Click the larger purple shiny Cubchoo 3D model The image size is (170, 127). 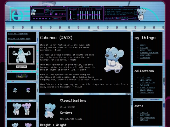27,109
